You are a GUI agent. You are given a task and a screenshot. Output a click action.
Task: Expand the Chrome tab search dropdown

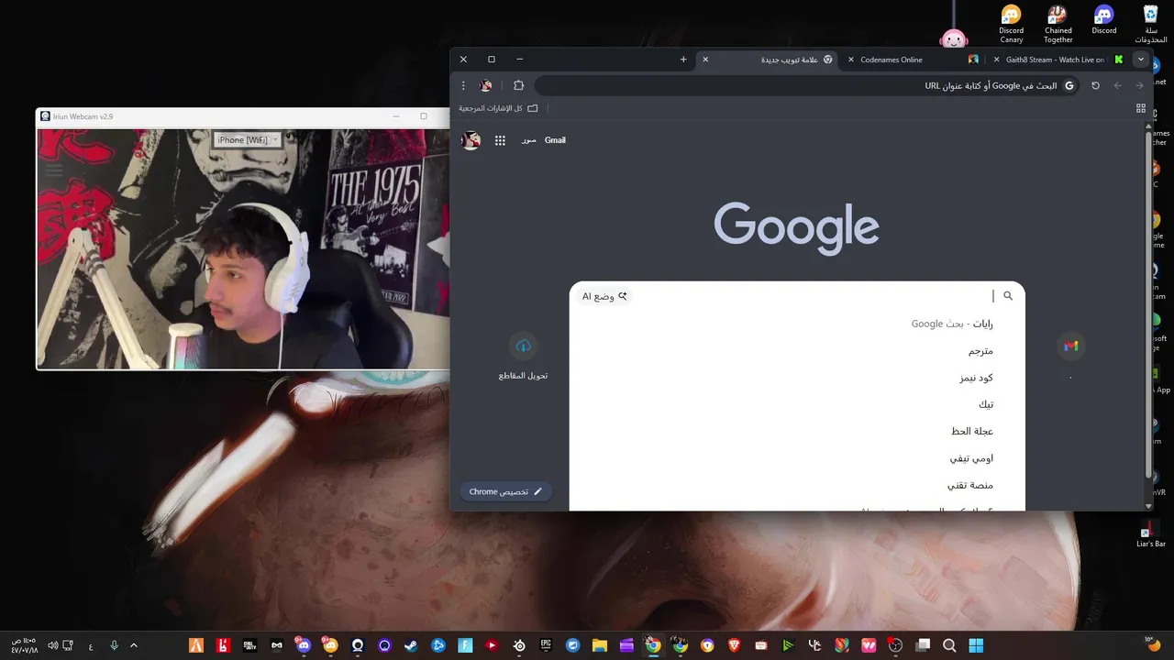[1140, 60]
